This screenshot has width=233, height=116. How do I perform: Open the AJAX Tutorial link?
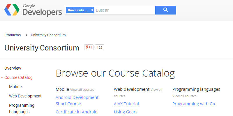(126, 104)
